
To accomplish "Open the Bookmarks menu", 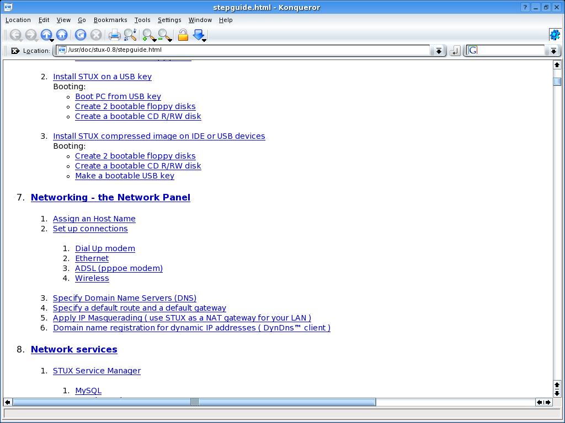I will point(110,20).
